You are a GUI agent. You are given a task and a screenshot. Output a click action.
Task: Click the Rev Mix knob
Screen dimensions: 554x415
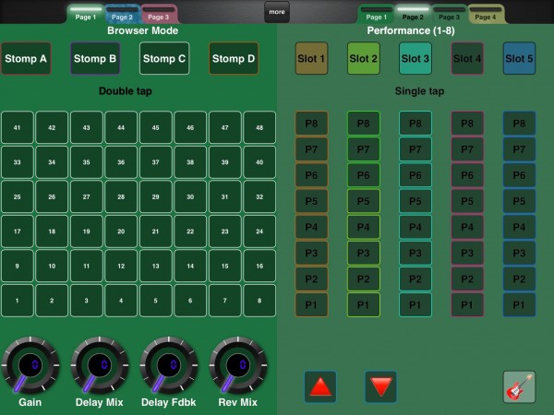pos(238,365)
